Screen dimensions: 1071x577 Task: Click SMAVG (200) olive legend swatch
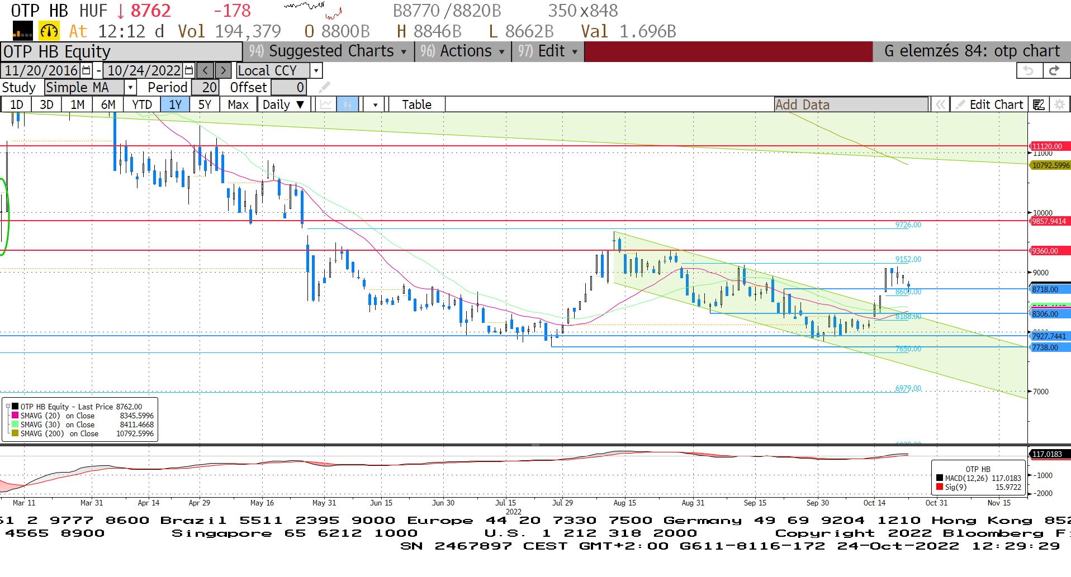coord(16,433)
